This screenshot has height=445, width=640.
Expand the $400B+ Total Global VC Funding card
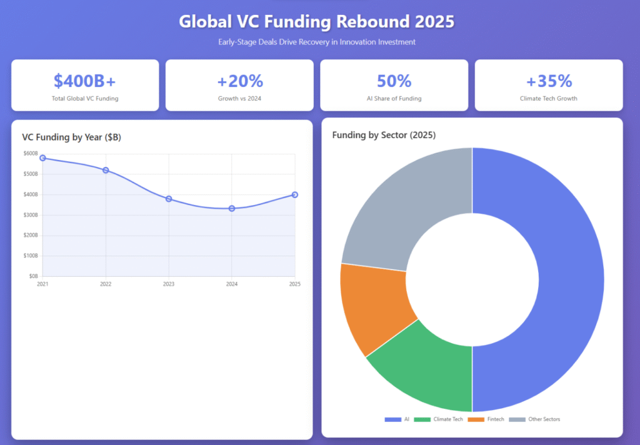(x=84, y=85)
